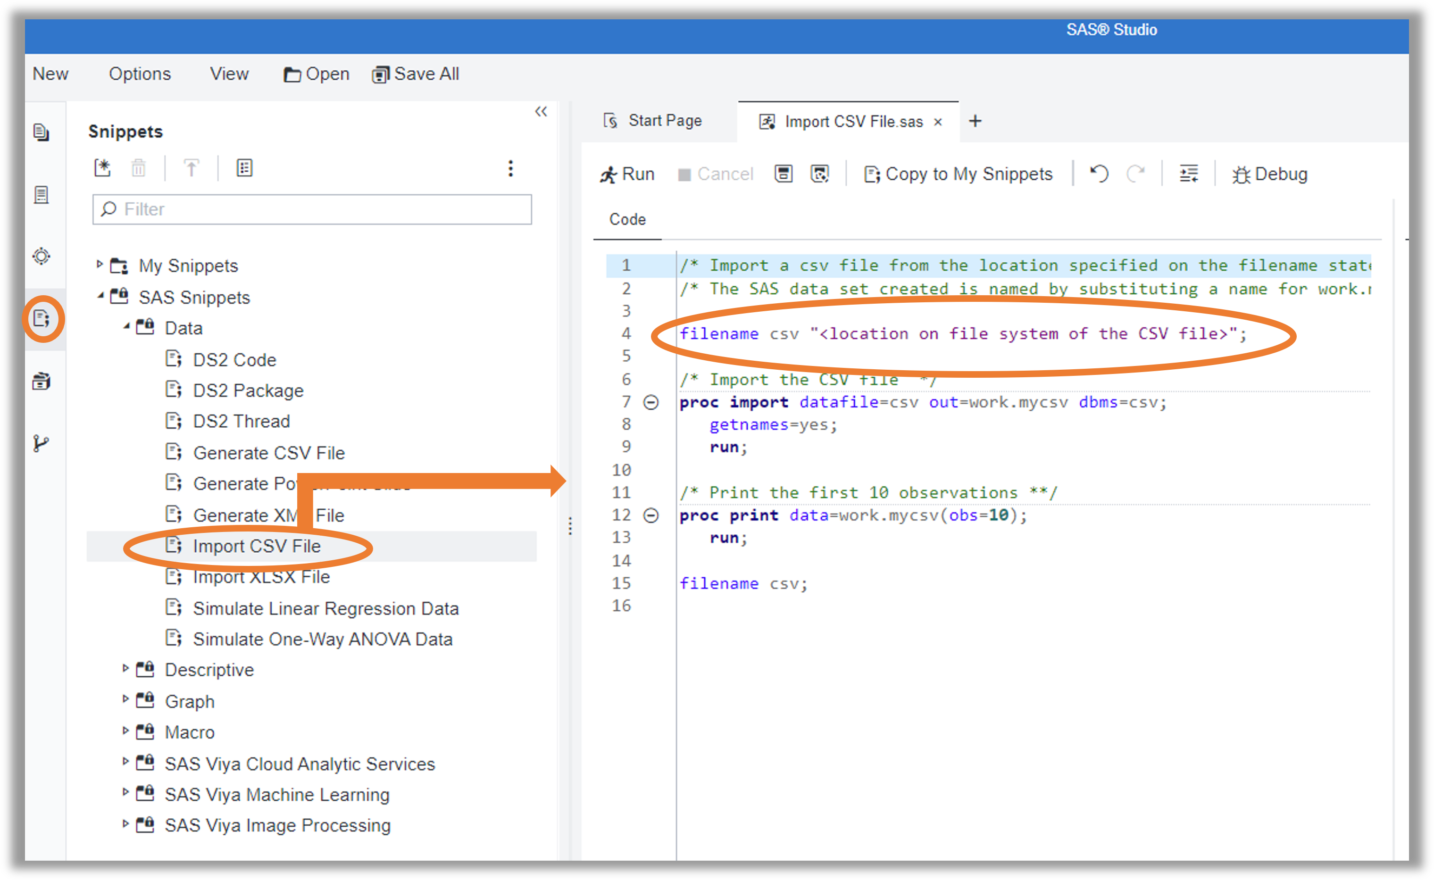Select the Code tab
The image size is (1434, 880).
pyautogui.click(x=627, y=219)
